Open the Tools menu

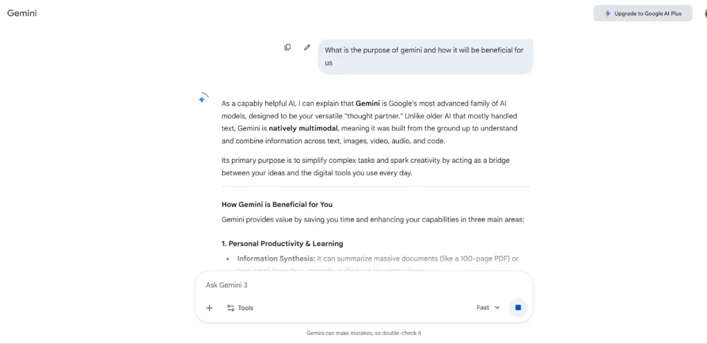coord(240,308)
